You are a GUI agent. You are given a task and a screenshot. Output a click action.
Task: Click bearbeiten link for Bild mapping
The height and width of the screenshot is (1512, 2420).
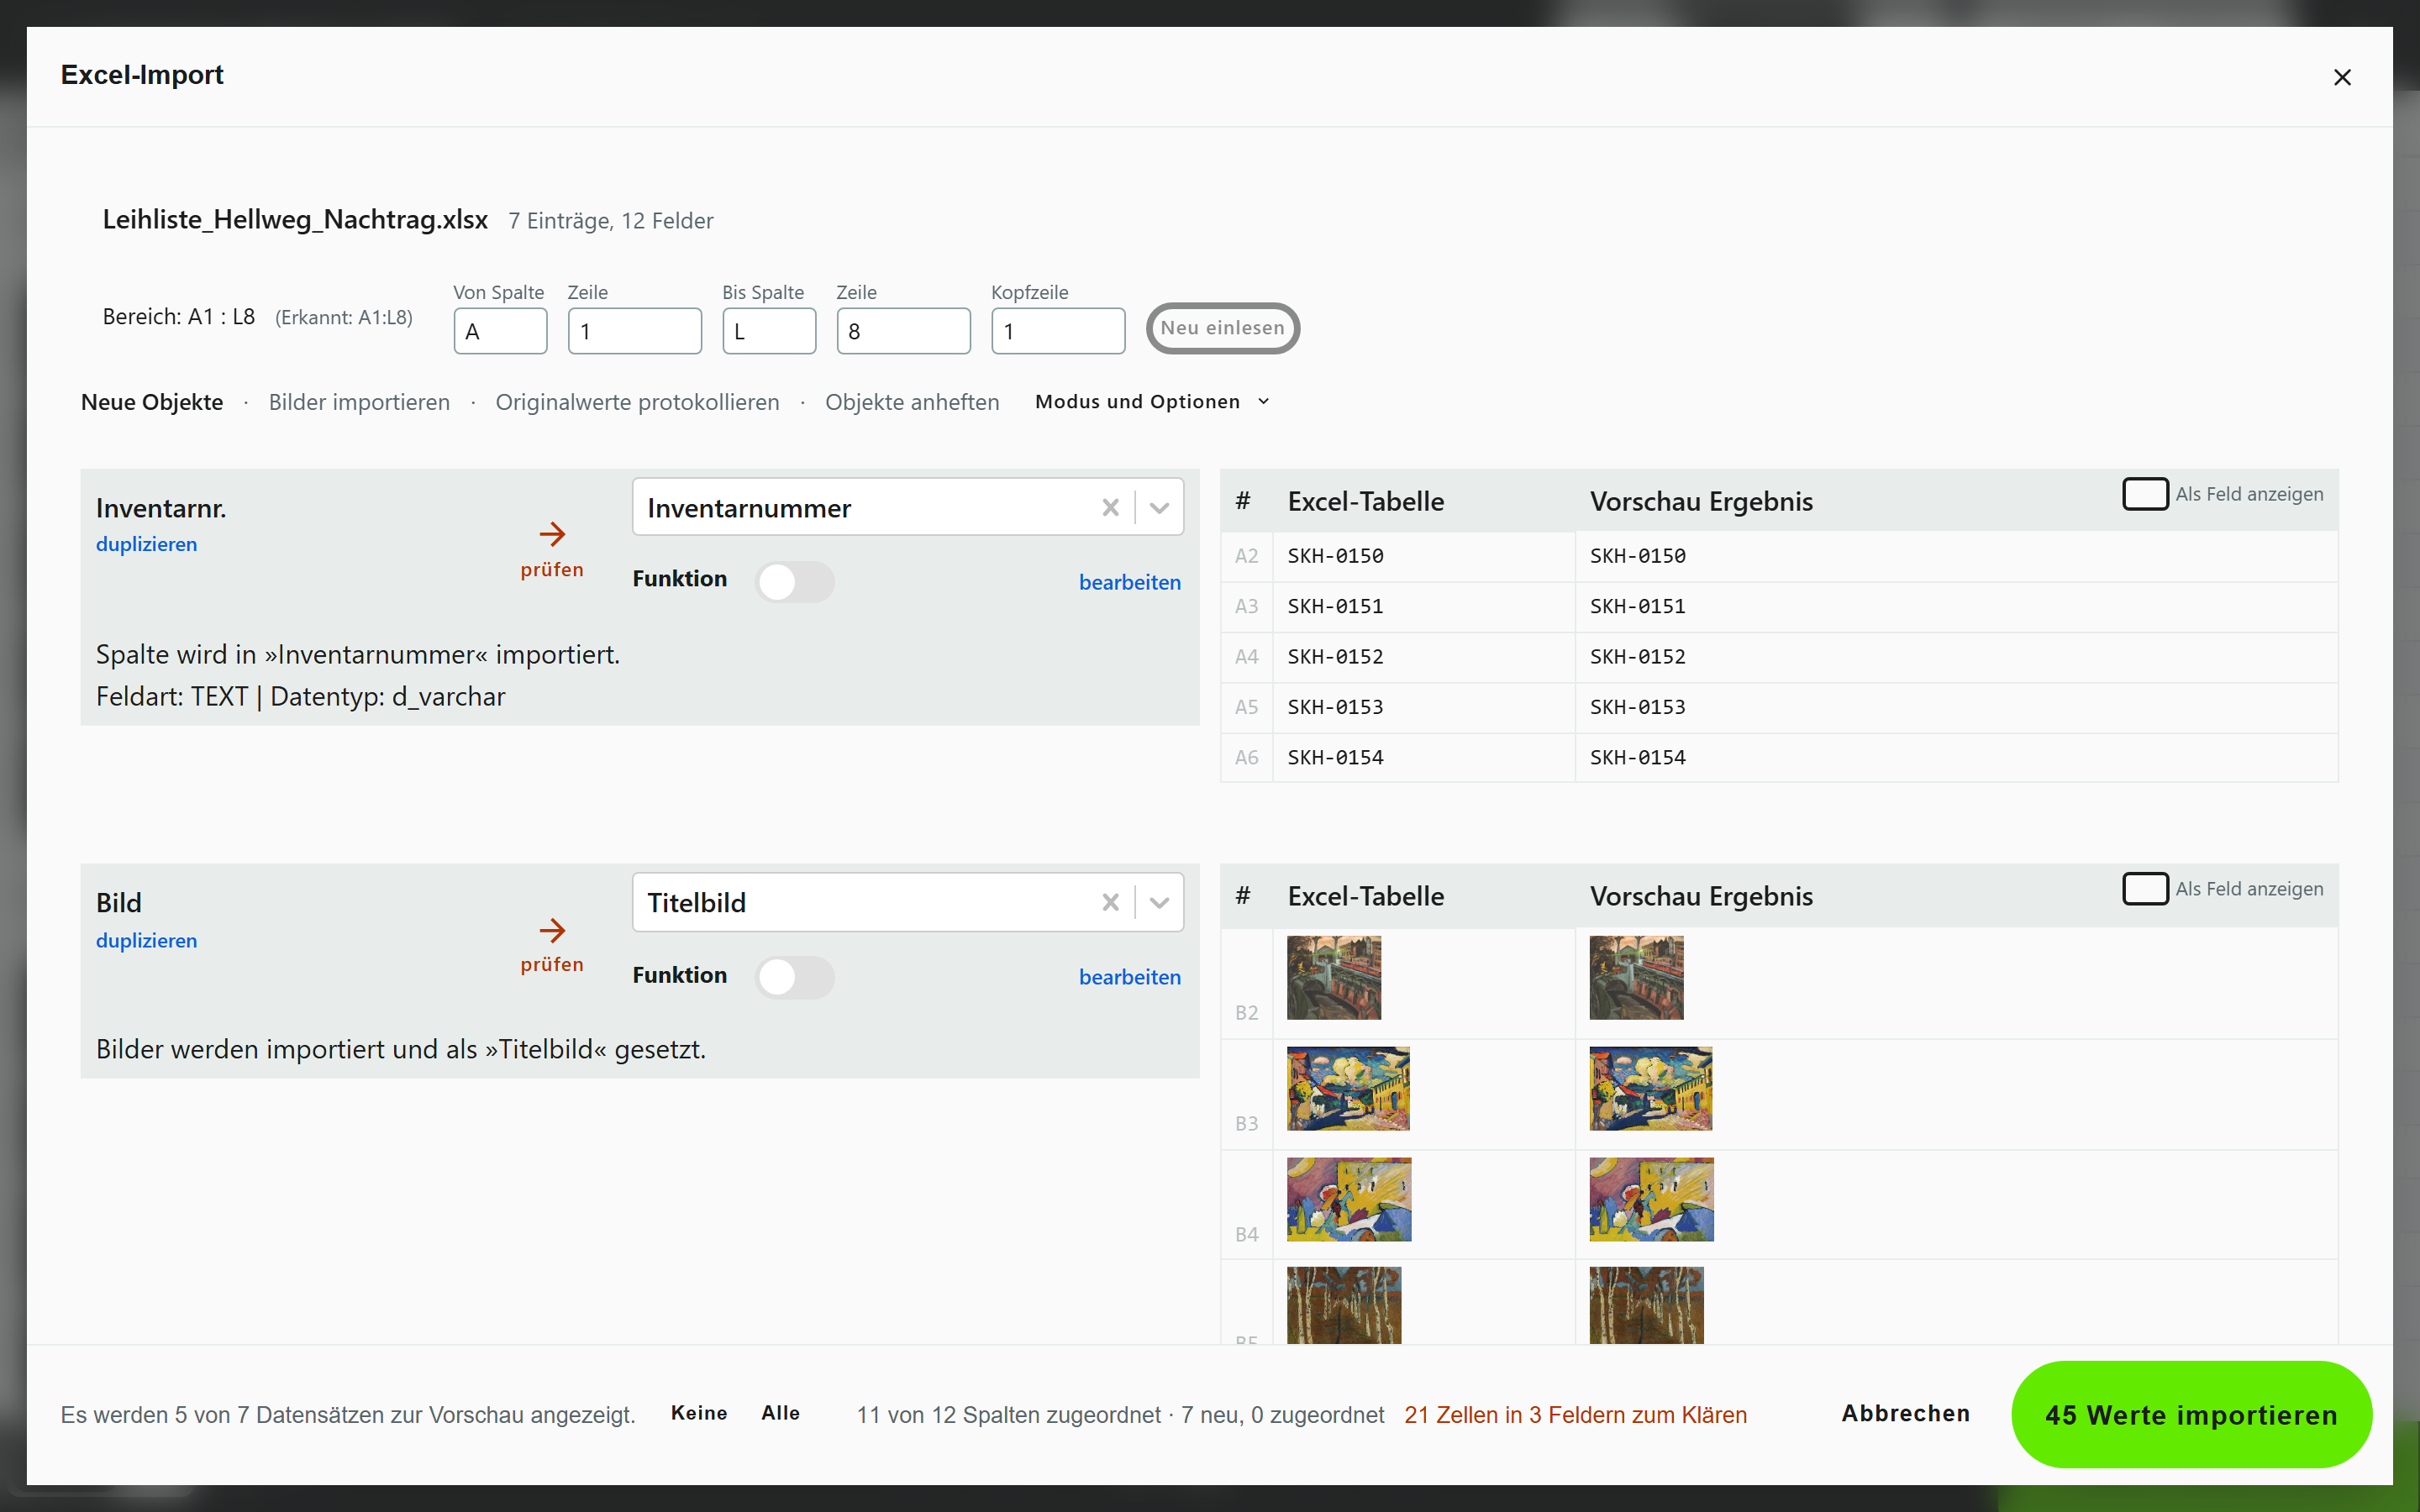(x=1130, y=977)
